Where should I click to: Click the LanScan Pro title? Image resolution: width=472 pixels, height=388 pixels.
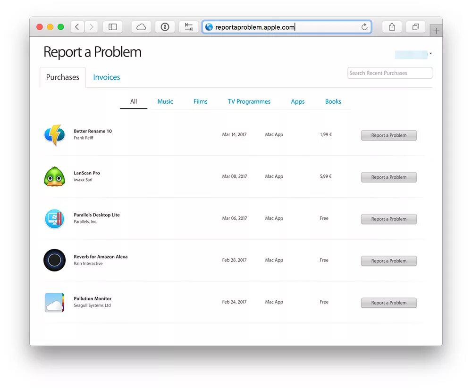click(87, 173)
